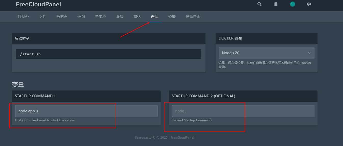Select the 启动 tab

(155, 17)
